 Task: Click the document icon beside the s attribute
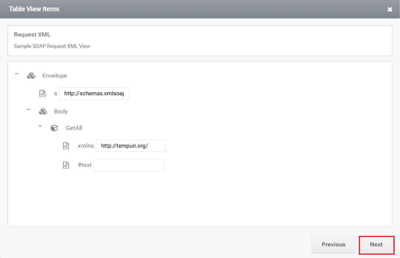(43, 94)
